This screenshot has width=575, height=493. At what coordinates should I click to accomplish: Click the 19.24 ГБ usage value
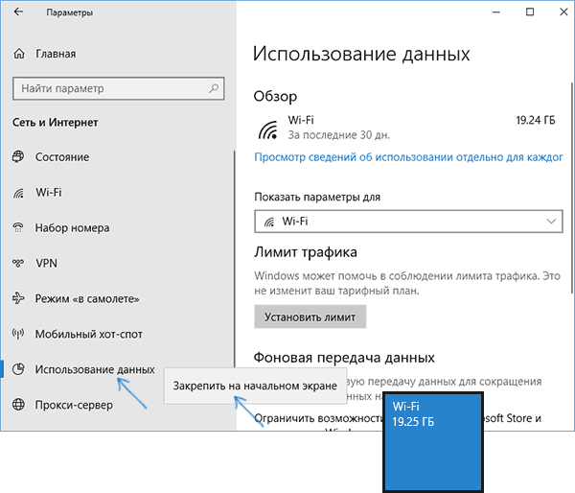(536, 121)
